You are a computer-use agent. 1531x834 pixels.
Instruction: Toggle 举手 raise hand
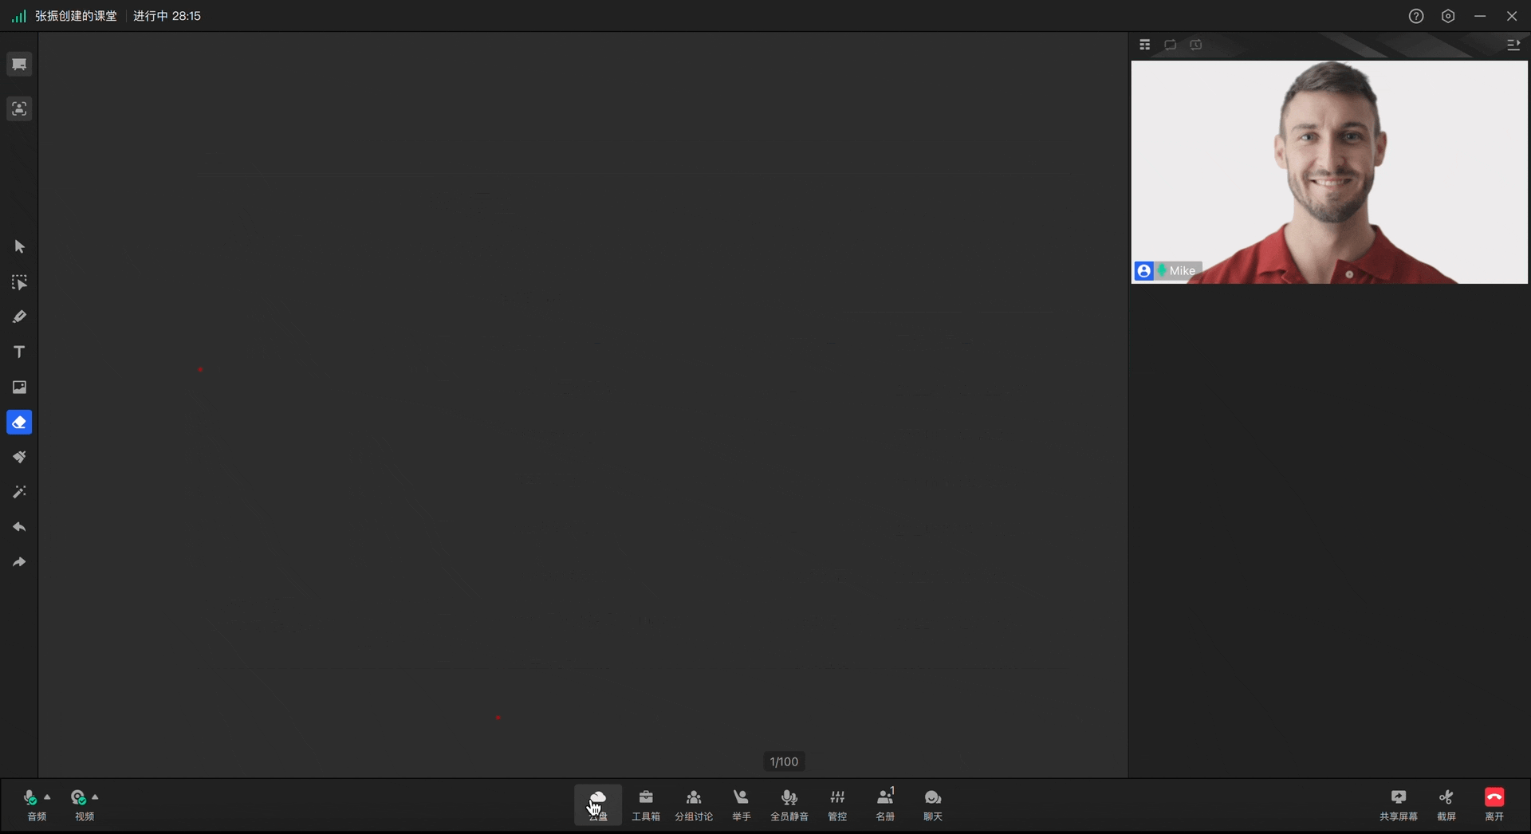[x=742, y=805]
